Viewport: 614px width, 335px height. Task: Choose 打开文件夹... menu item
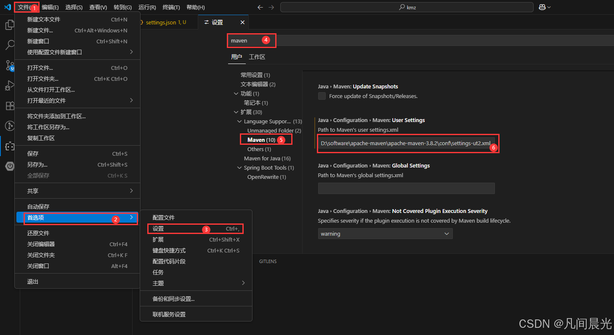(77, 79)
